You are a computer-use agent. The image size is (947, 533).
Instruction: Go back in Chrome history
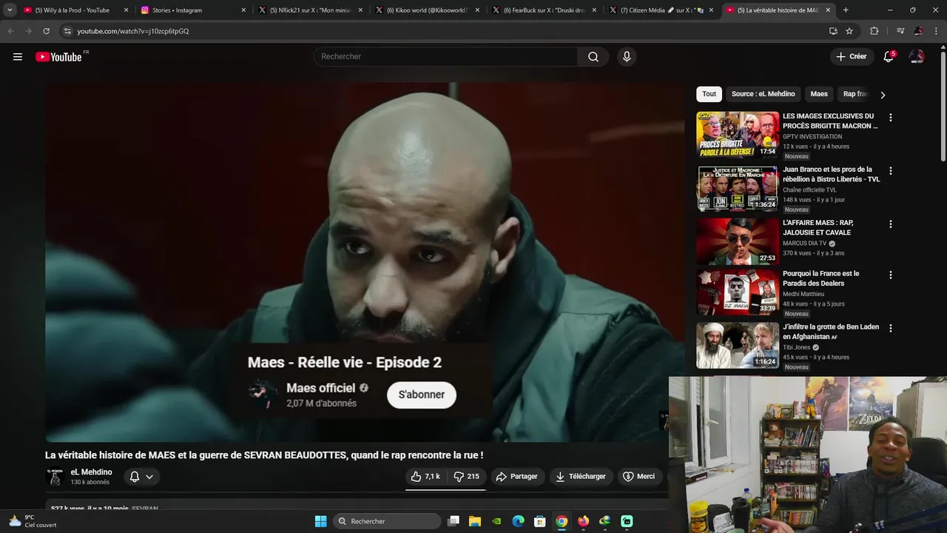(10, 31)
